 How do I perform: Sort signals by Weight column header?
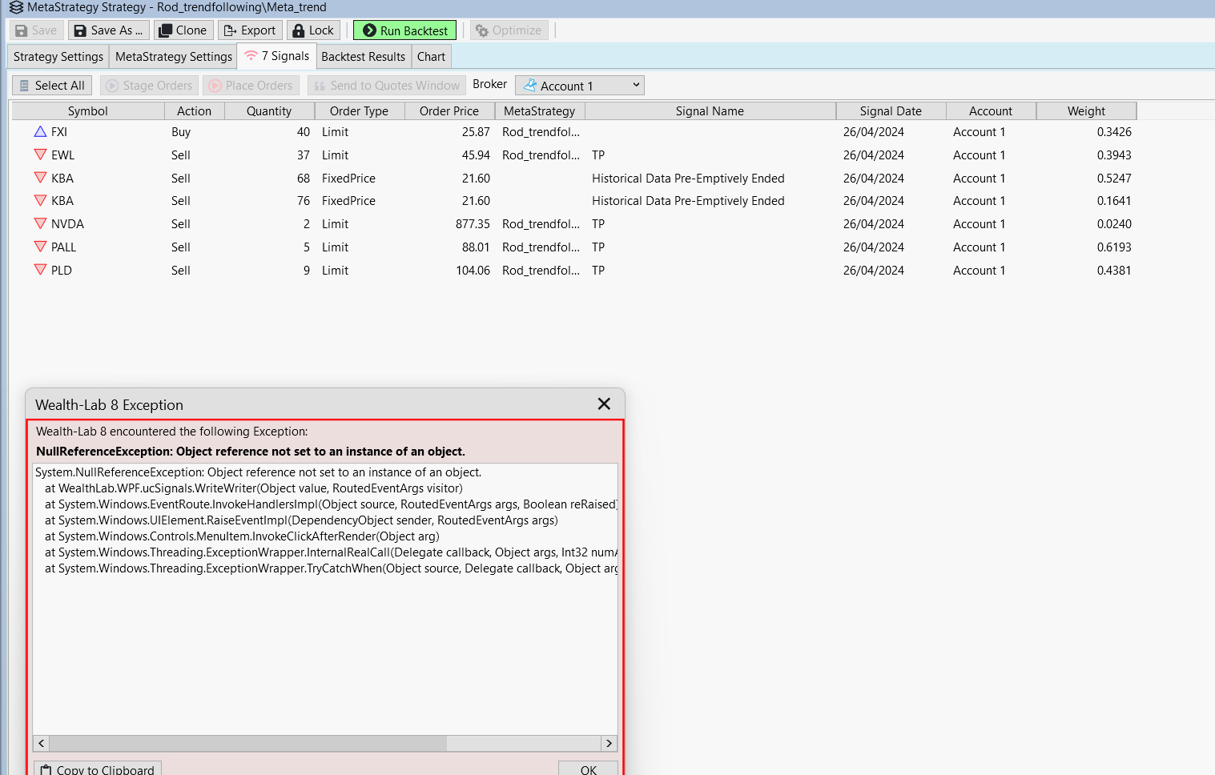click(x=1085, y=111)
